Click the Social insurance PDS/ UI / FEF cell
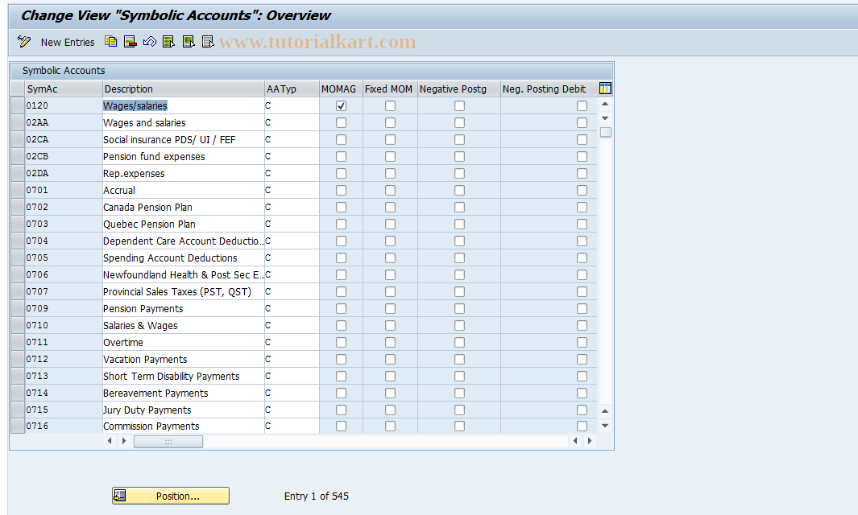 click(x=184, y=139)
